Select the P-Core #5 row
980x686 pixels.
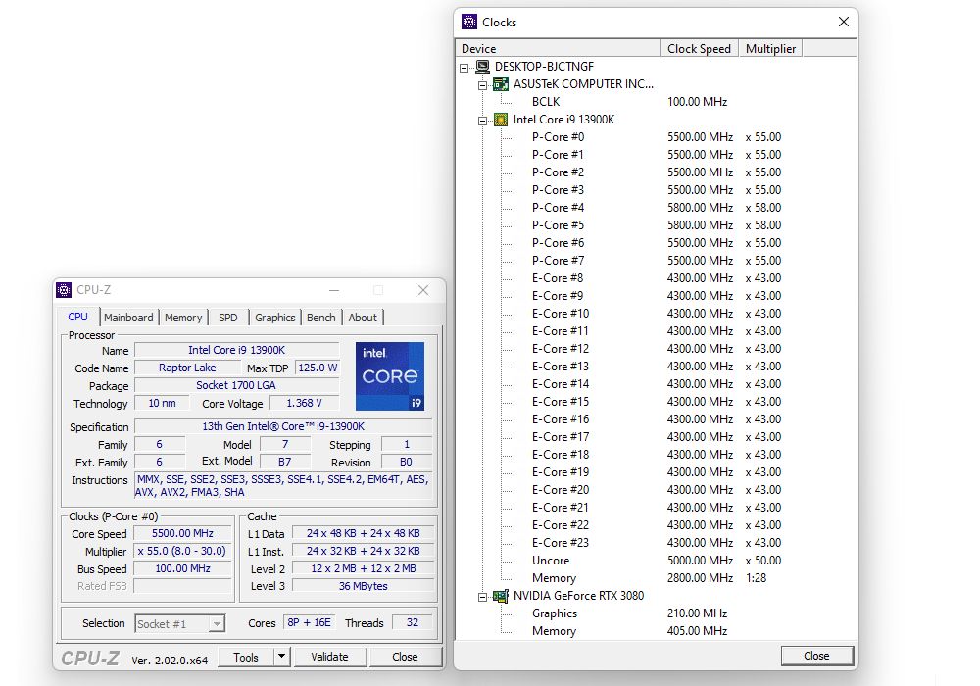pyautogui.click(x=657, y=225)
